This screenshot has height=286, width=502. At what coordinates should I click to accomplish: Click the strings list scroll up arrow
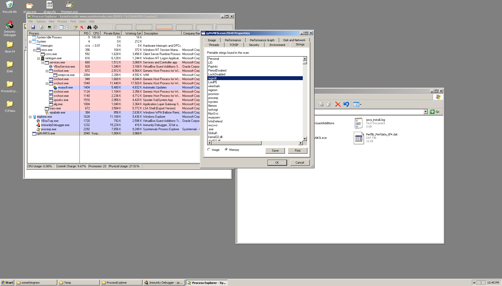305,59
